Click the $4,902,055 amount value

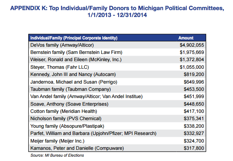pyautogui.click(x=191, y=45)
